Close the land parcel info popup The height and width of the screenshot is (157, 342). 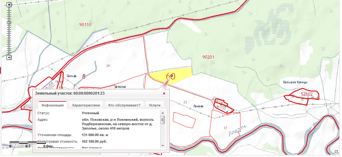pyautogui.click(x=164, y=93)
